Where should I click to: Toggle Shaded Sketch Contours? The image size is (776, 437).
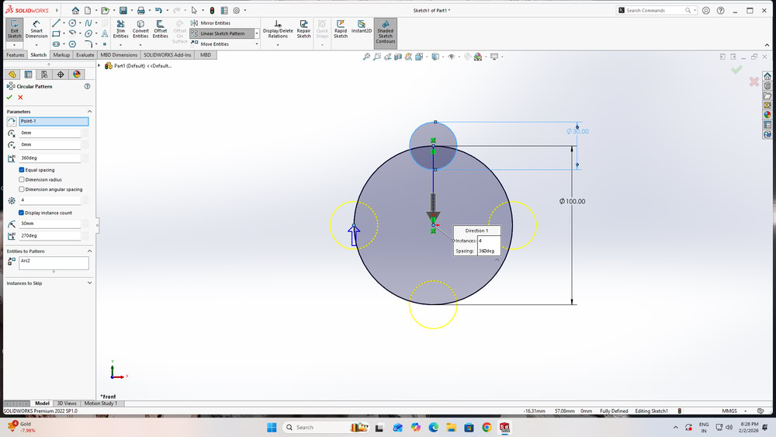(x=385, y=33)
